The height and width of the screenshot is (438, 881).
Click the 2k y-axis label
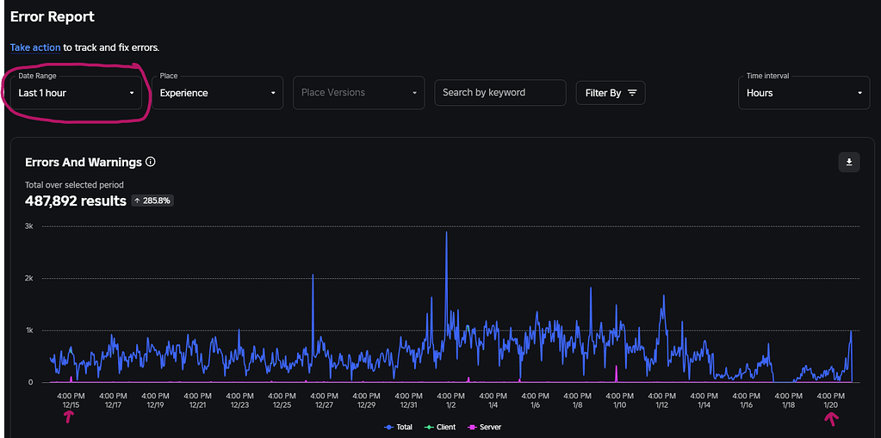[29, 279]
